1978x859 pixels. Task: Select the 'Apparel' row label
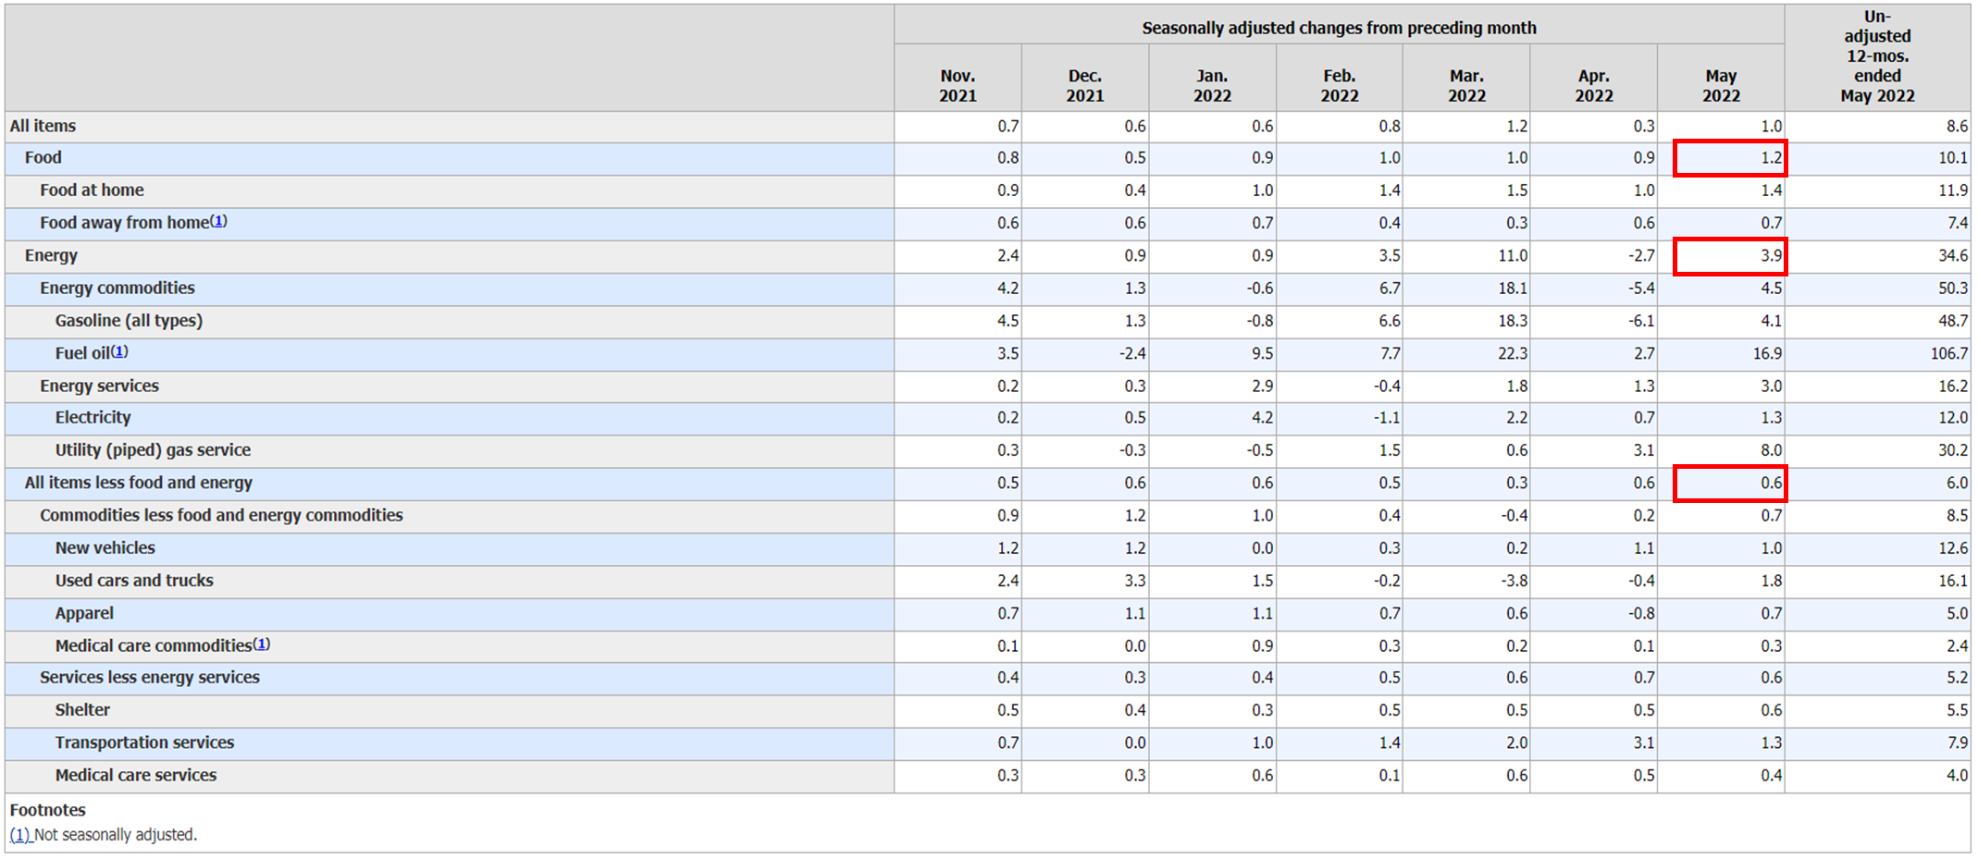84,613
